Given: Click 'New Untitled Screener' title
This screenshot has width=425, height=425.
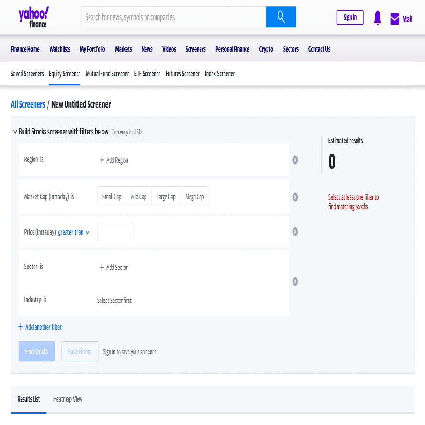Looking at the screenshot, I should (x=81, y=104).
